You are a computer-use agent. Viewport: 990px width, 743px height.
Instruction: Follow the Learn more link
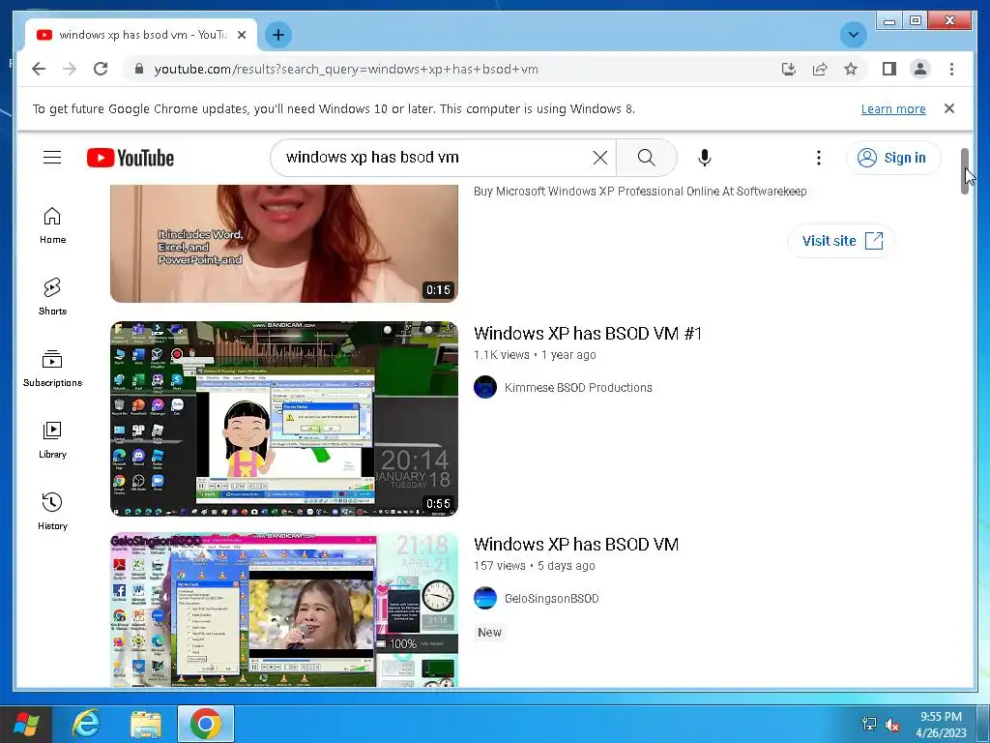coord(893,108)
